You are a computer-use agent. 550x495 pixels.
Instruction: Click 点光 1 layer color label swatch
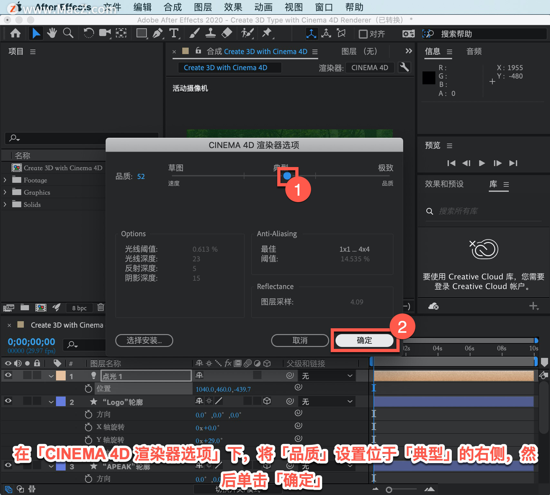pyautogui.click(x=61, y=376)
